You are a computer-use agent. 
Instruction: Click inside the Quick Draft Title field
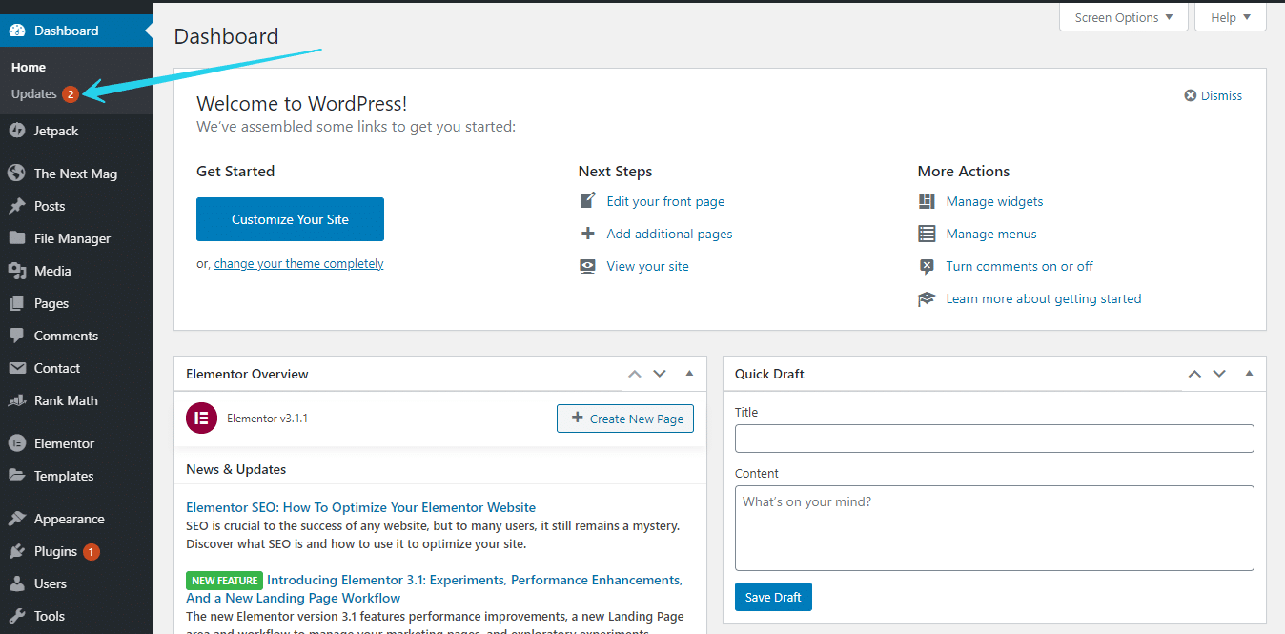(993, 438)
